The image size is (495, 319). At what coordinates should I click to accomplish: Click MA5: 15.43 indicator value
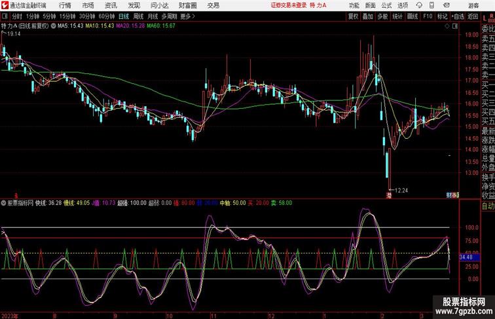point(70,26)
